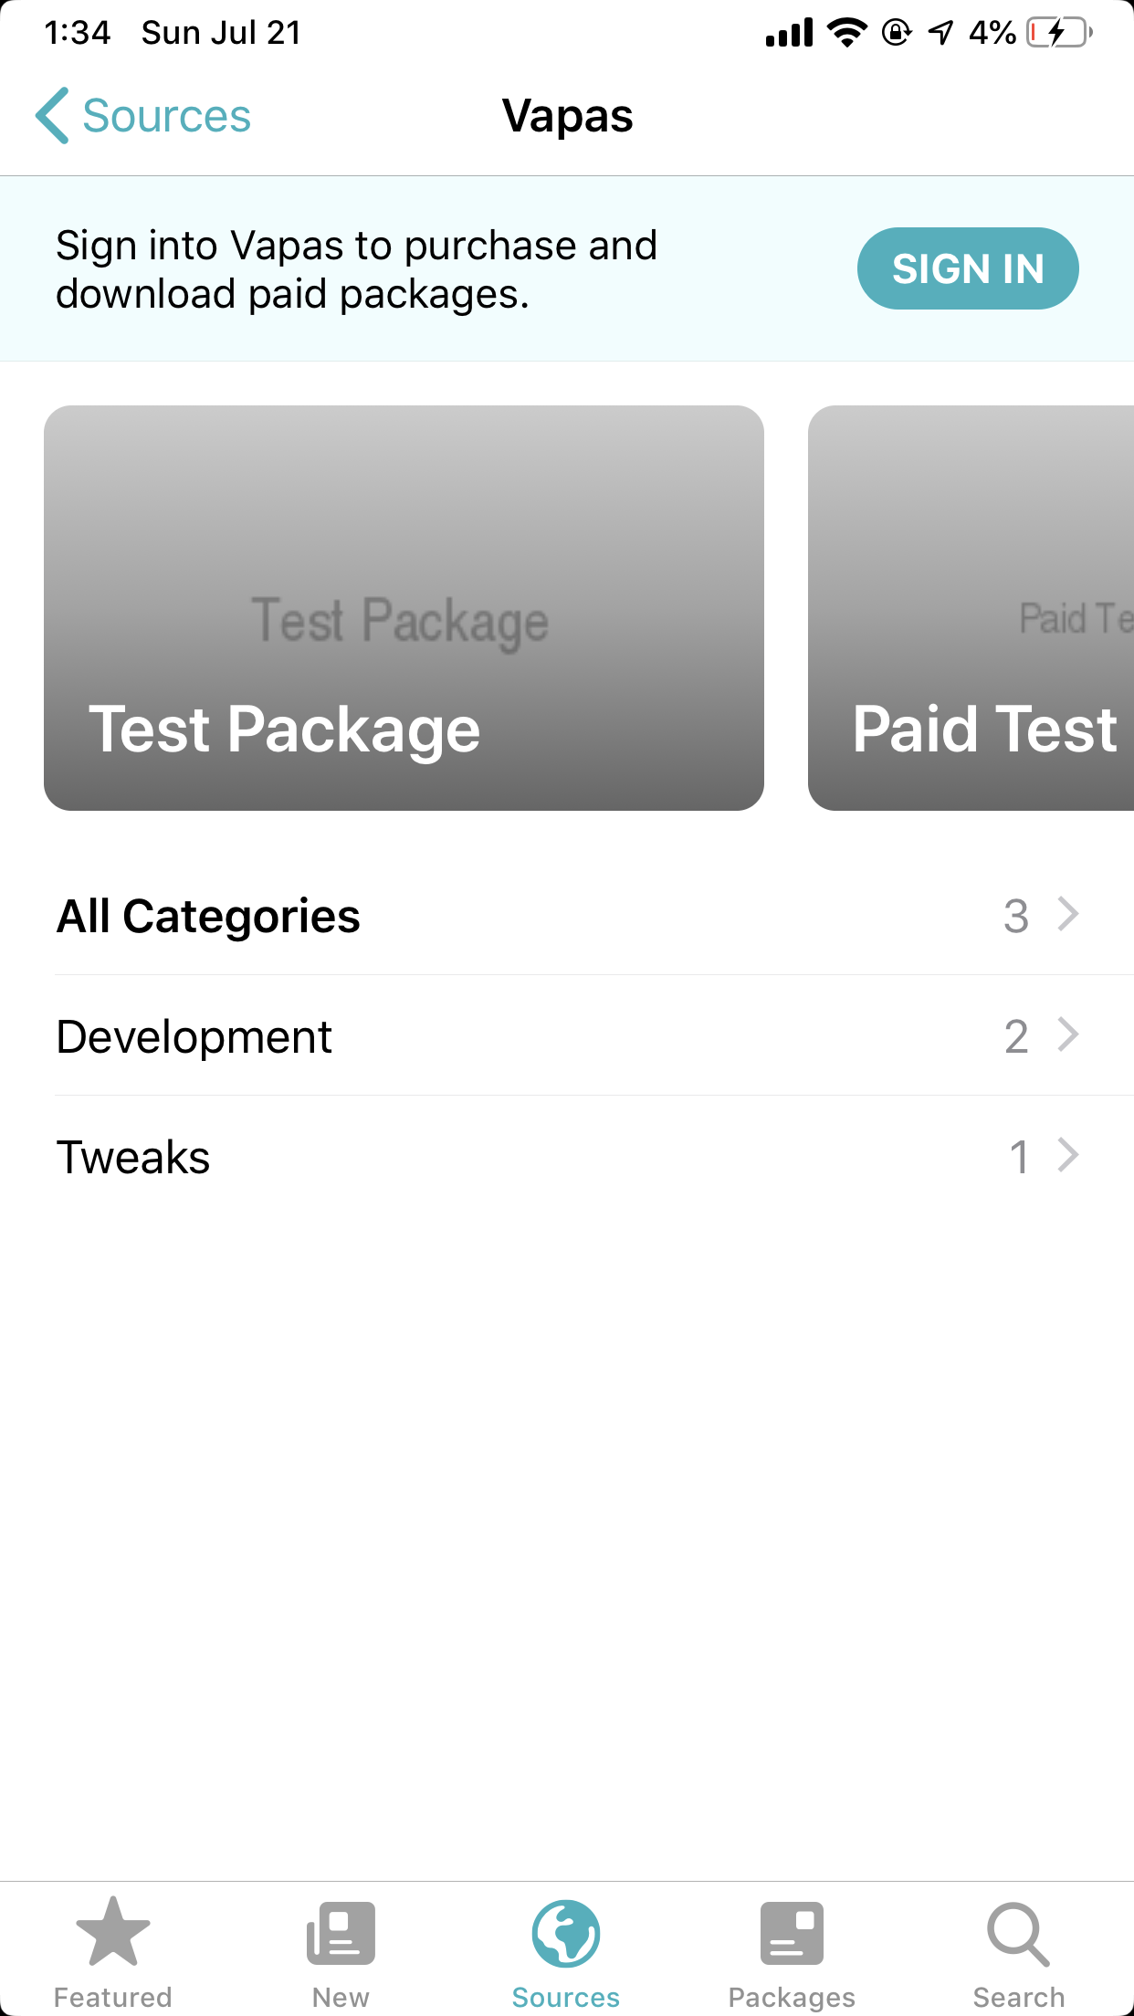The height and width of the screenshot is (2016, 1134).
Task: Expand the Tweaks category chevron
Action: [1067, 1155]
